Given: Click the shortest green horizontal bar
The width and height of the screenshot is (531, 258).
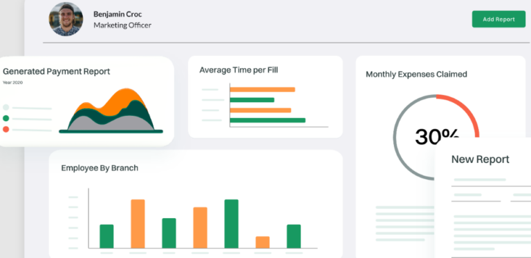Looking at the screenshot, I should pyautogui.click(x=252, y=100).
